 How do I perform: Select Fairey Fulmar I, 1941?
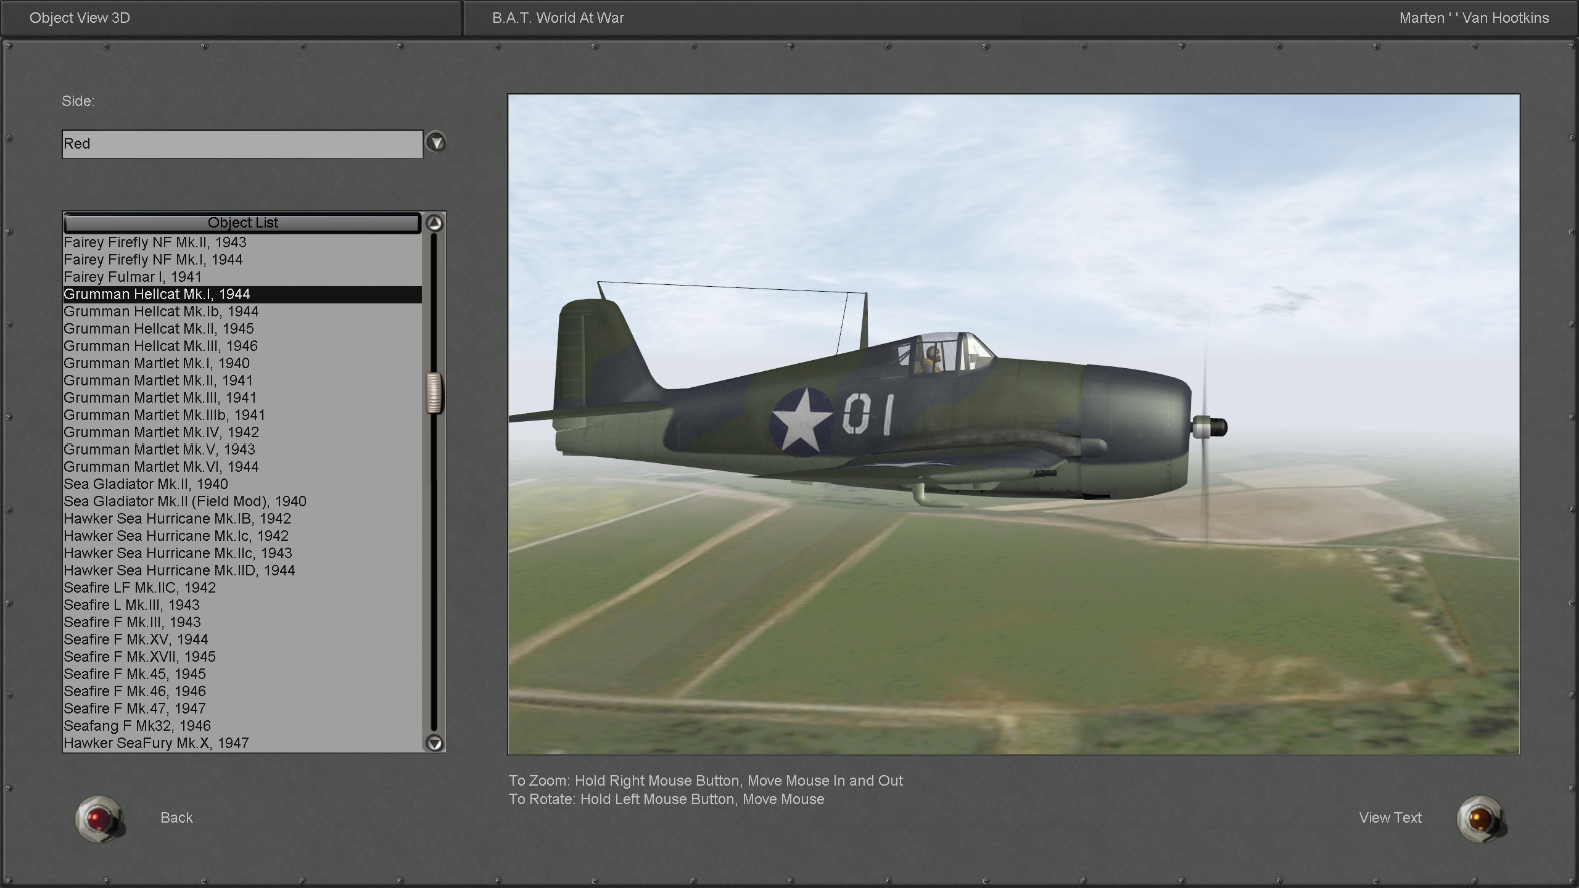[x=133, y=277]
